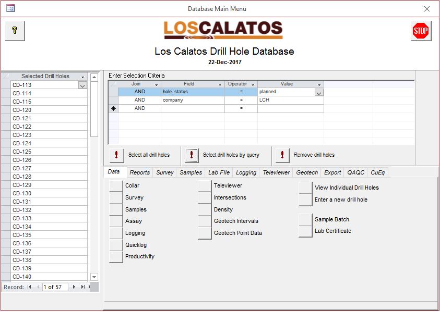Switch to the Geotech tab
Screen dimensions: 440x312
pyautogui.click(x=307, y=172)
